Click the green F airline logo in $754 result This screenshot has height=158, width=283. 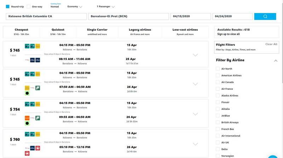[38, 118]
